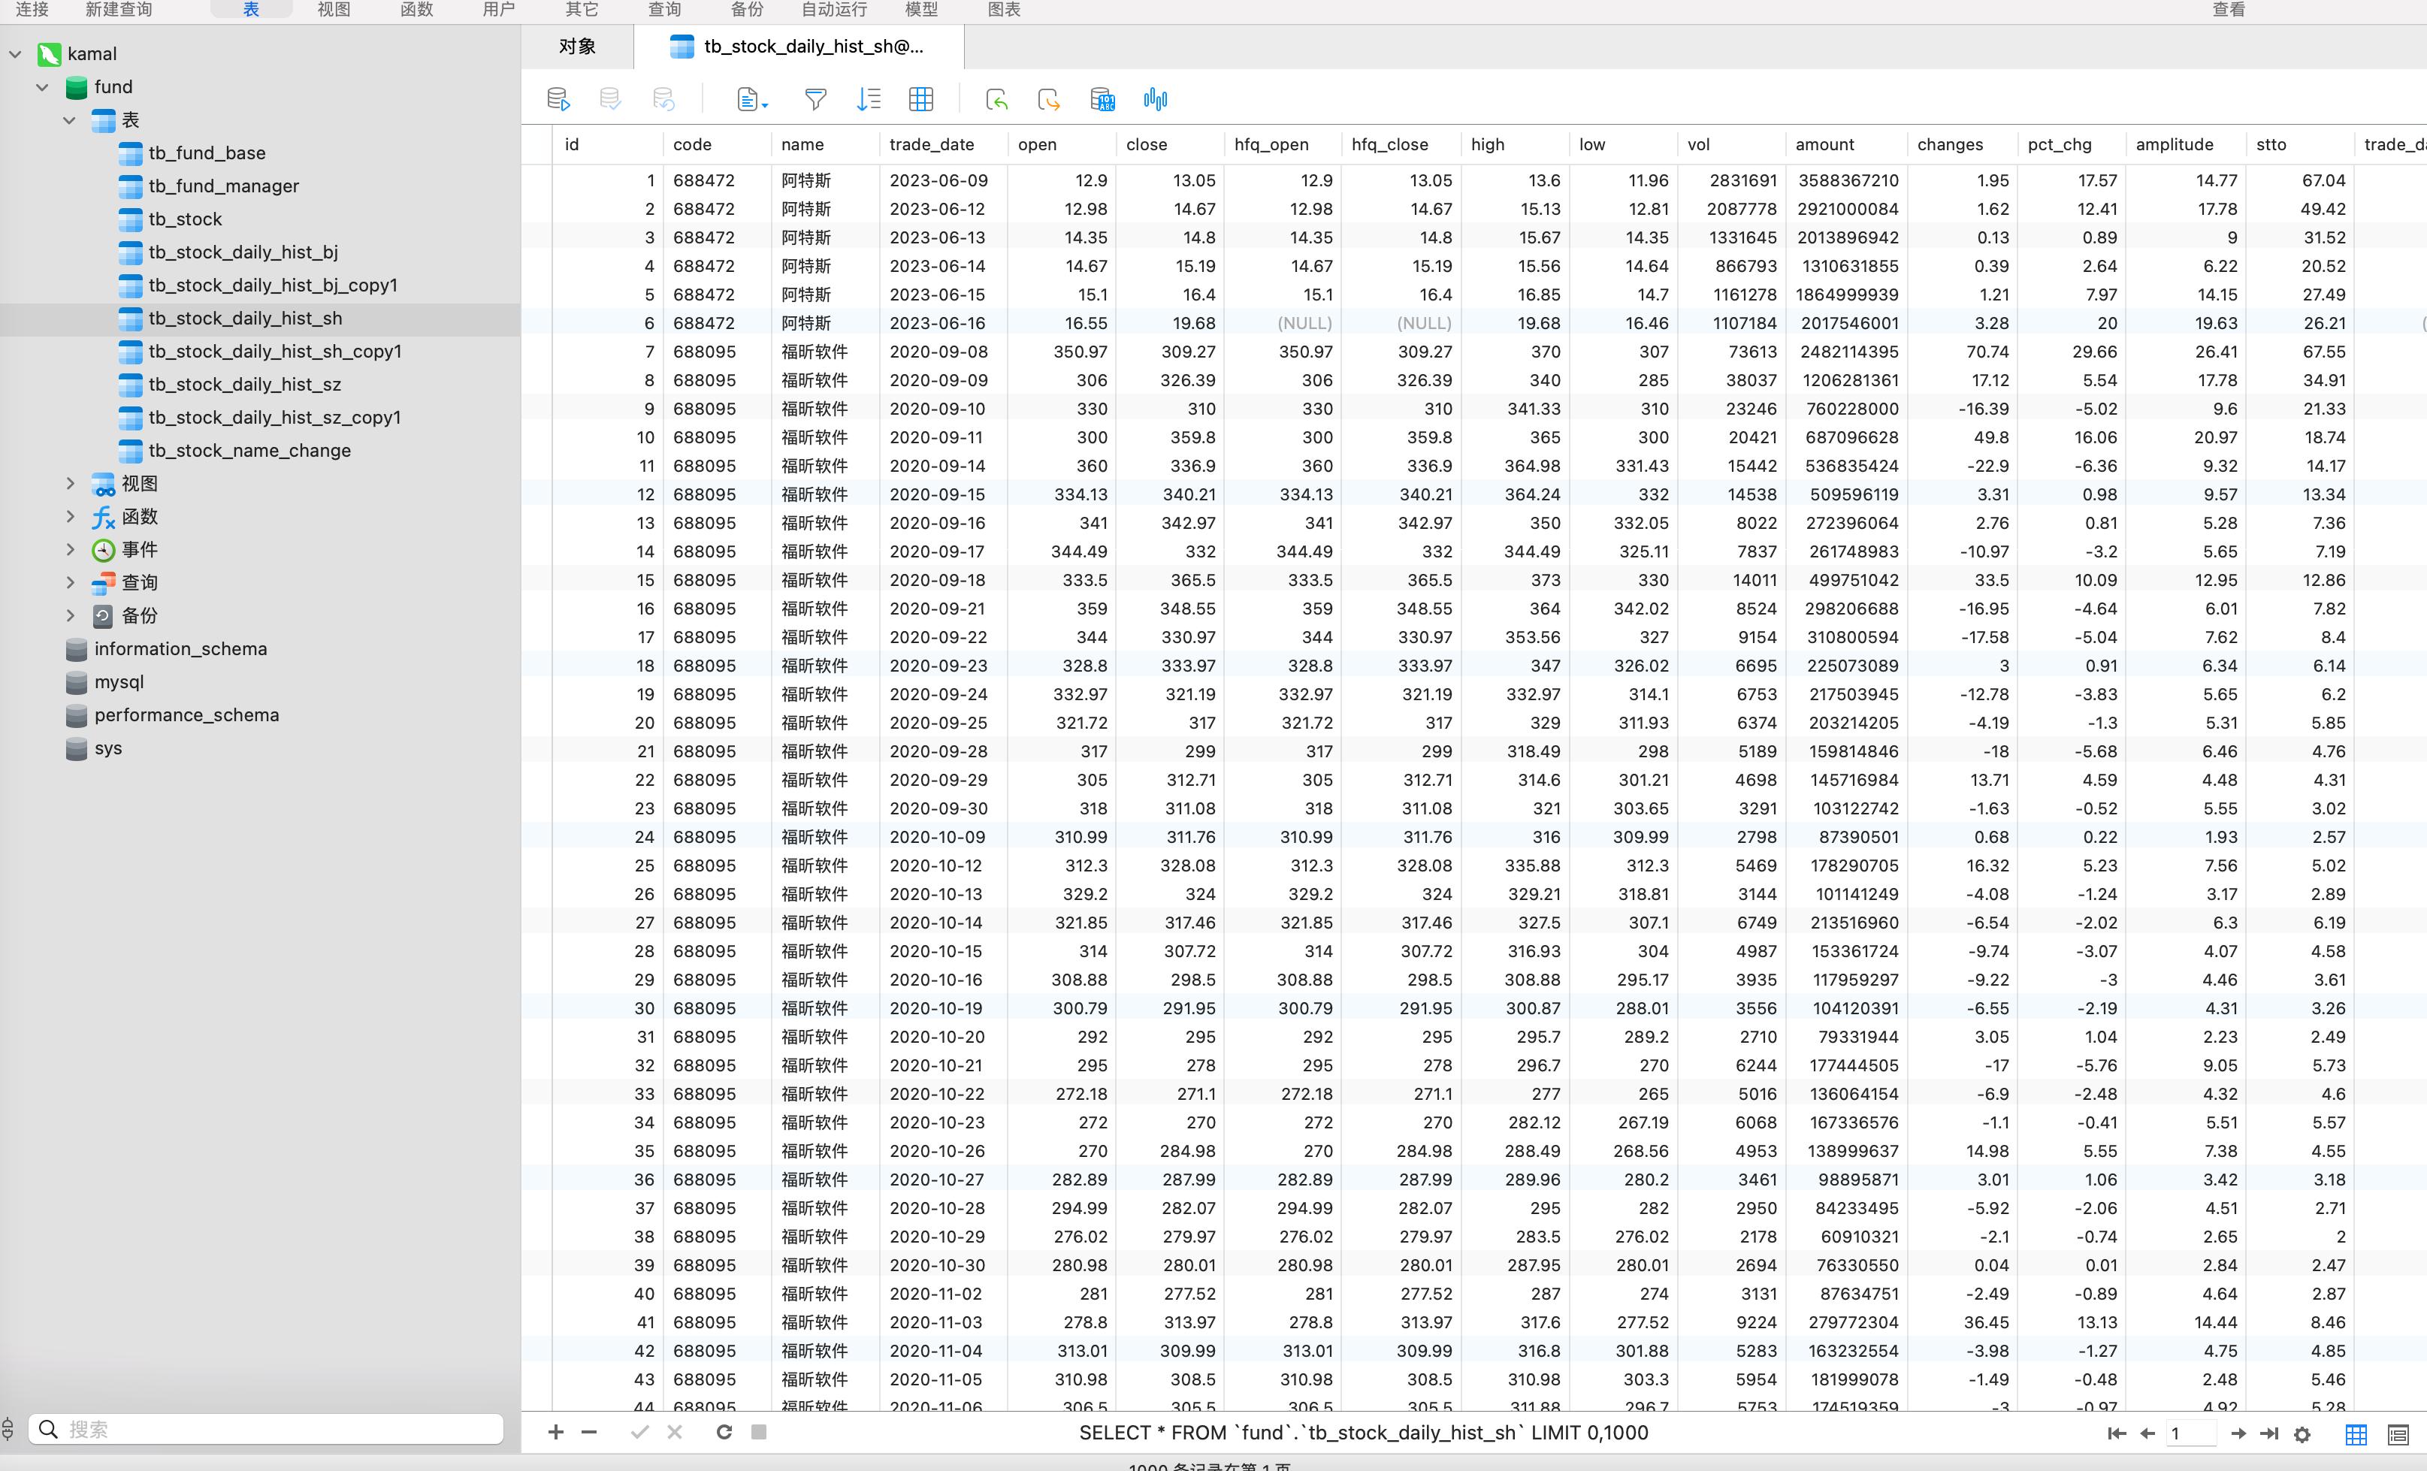Screen dimensions: 2427x1471
Task: Expand the 备份 node
Action: pyautogui.click(x=70, y=615)
